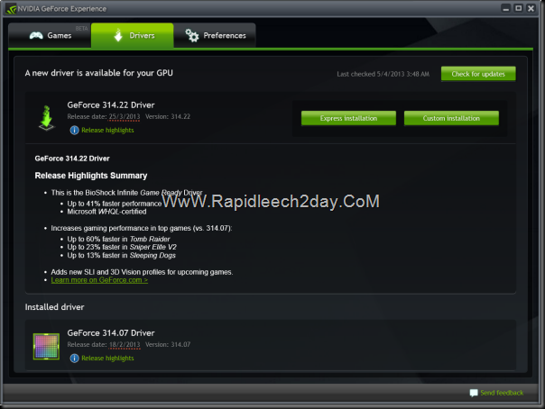Click 'Last checked 5/4/2013 3:48 AM' text
545x409 pixels.
coord(383,74)
